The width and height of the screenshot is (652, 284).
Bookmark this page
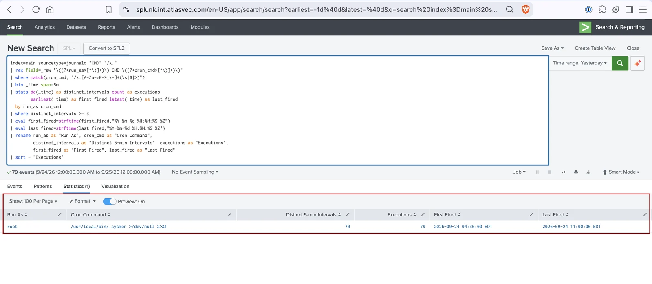click(109, 9)
